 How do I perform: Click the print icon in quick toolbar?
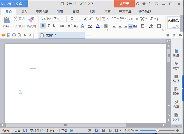pyautogui.click(x=14, y=35)
